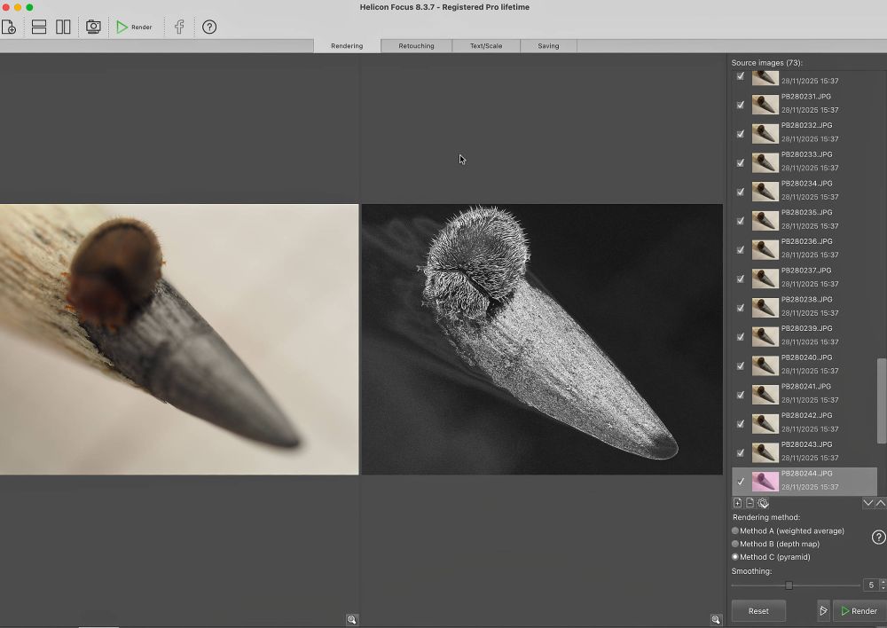887x628 pixels.
Task: Uncheck the PB280231.JPG source image
Action: (741, 105)
